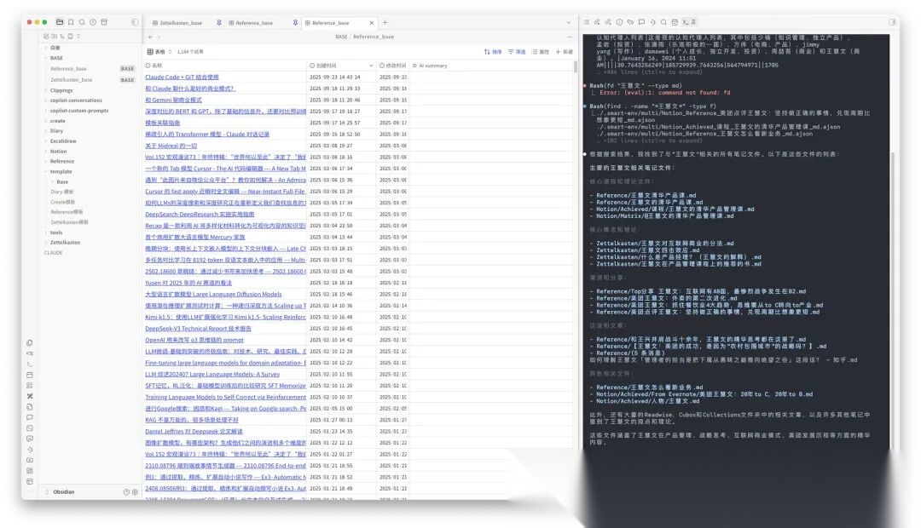This screenshot has width=921, height=528.
Task: Open Obsidian settings gear
Action: click(x=135, y=491)
